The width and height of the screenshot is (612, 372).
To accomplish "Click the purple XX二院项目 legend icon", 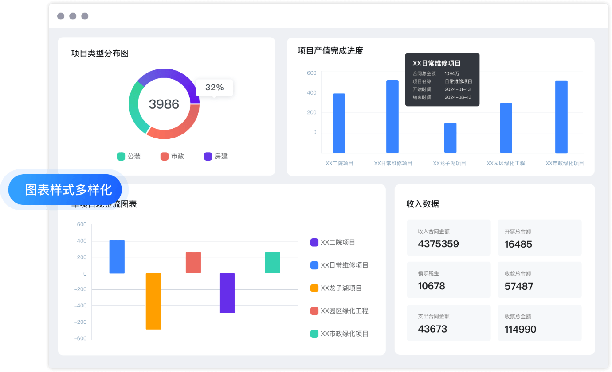I will tap(314, 242).
